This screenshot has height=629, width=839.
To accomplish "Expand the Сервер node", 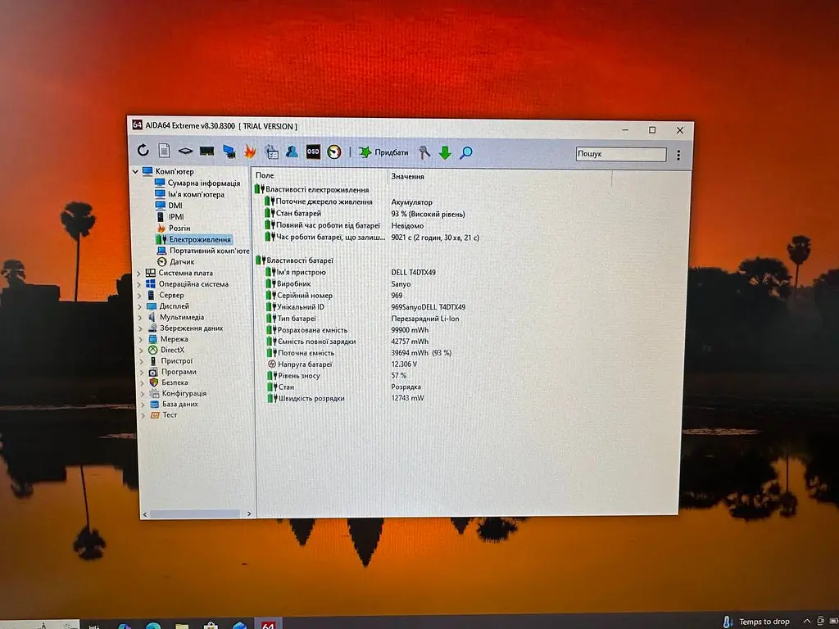I will pos(139,295).
